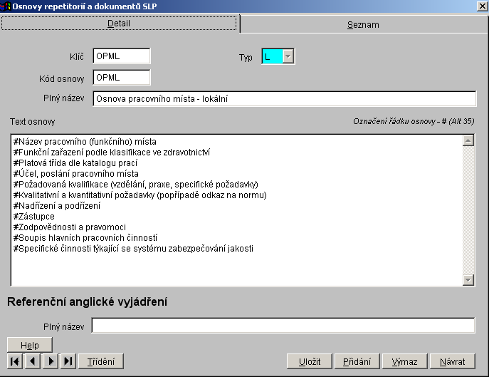Open Help
Viewport: 489px width, 377px height.
(30, 345)
